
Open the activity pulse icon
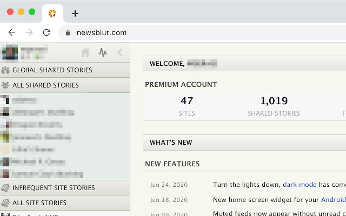coord(103,52)
